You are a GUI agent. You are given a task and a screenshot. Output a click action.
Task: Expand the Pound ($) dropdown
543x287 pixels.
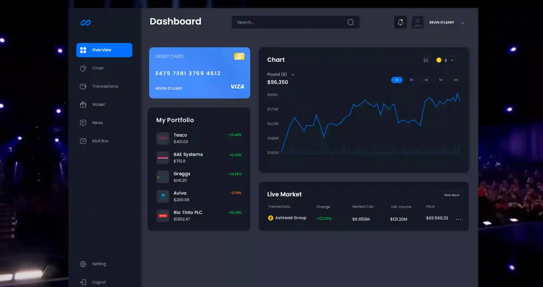click(x=292, y=75)
